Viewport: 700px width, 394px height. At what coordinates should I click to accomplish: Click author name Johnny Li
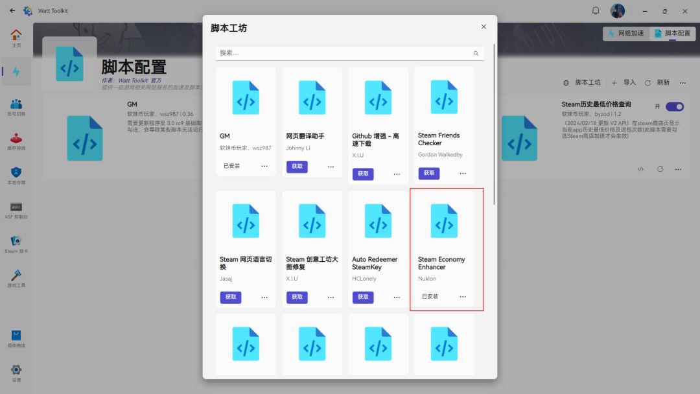click(297, 148)
